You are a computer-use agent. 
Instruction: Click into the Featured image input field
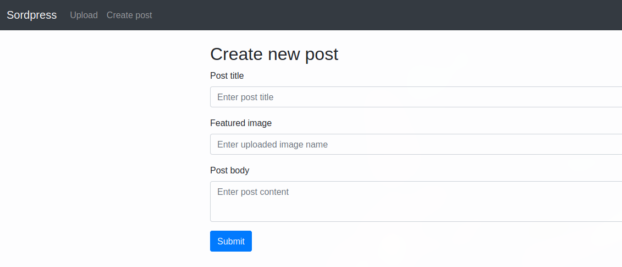pyautogui.click(x=416, y=144)
